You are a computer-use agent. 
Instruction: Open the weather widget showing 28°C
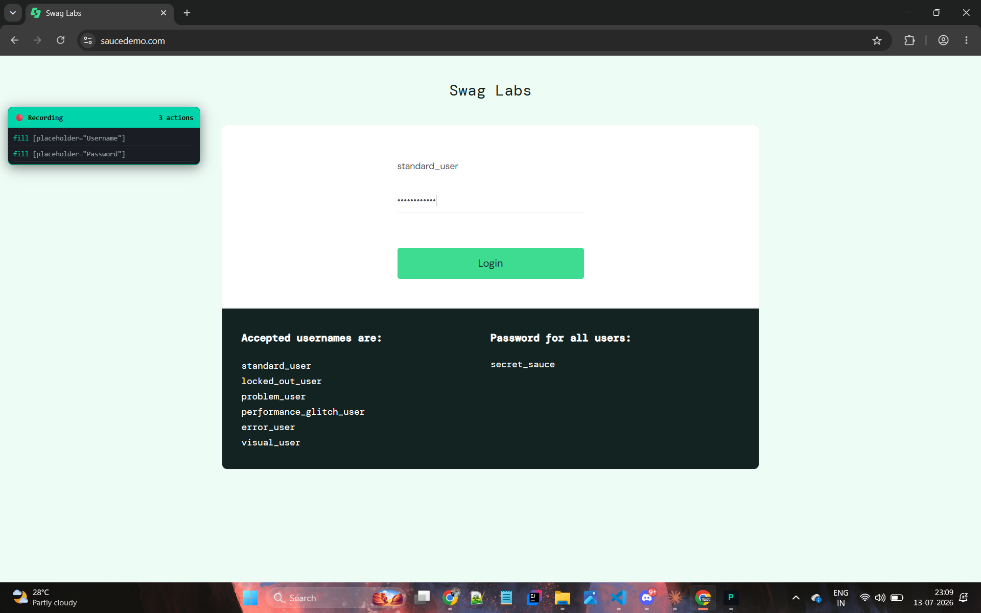45,598
